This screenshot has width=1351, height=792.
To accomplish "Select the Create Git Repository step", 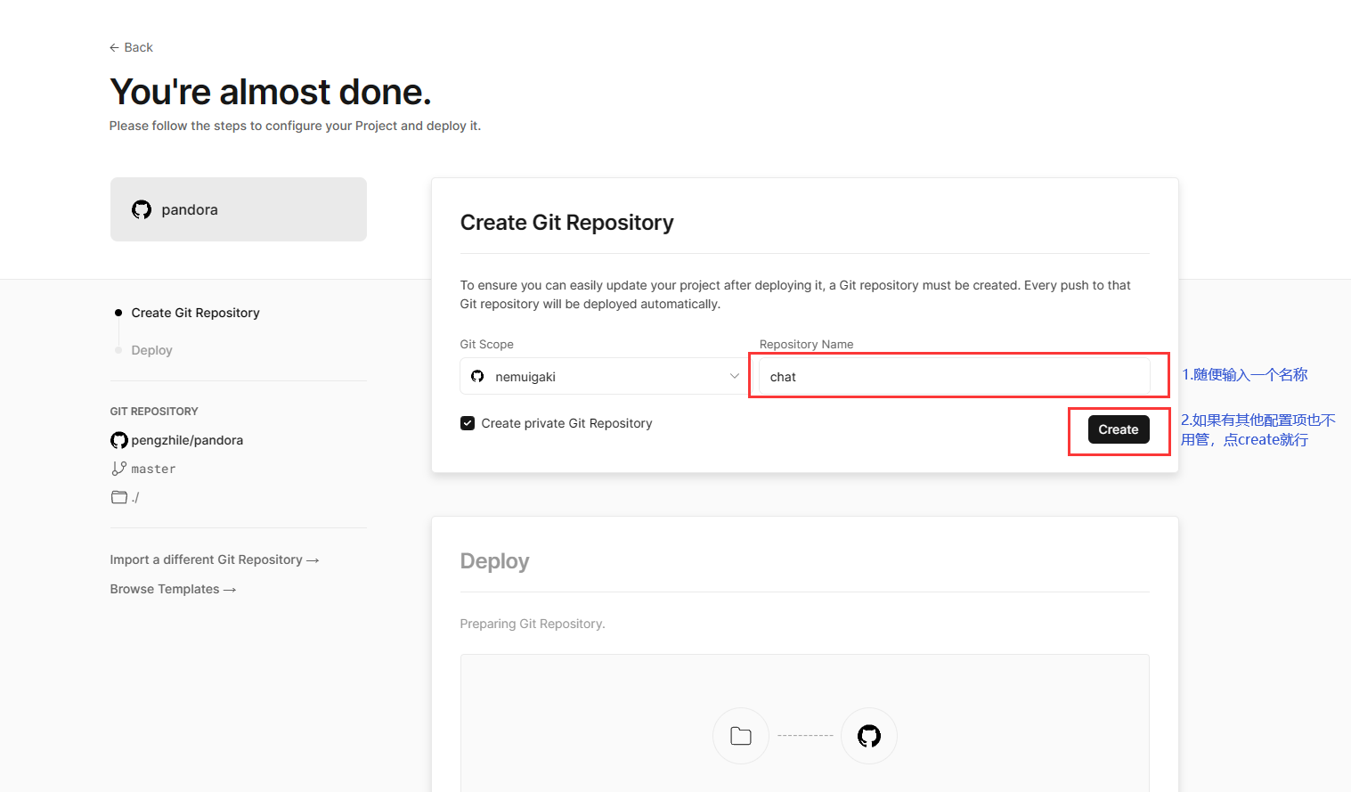I will point(195,313).
